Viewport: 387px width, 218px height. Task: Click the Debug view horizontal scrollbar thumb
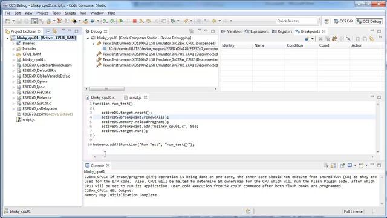click(107, 89)
